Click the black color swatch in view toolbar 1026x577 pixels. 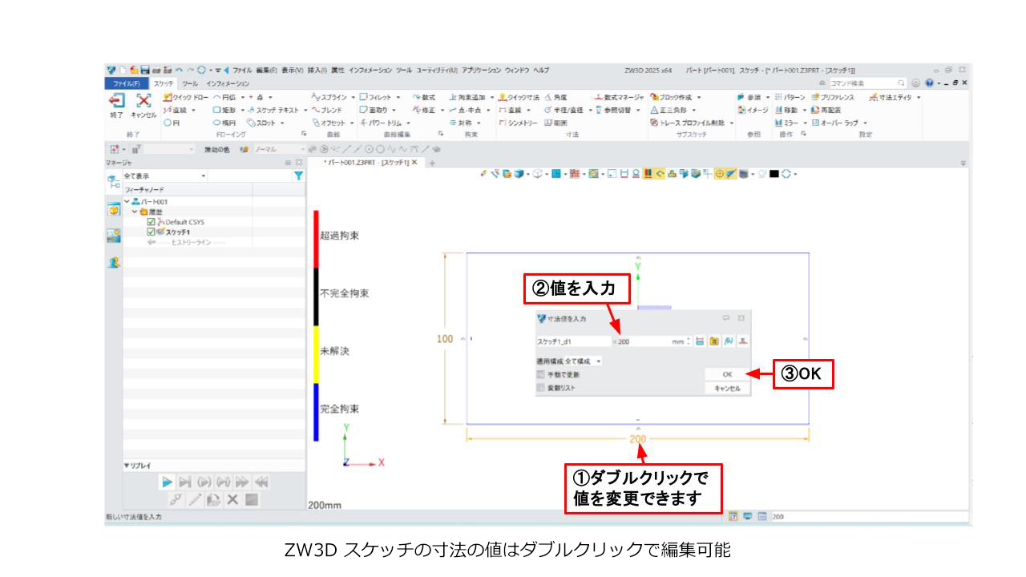point(774,173)
